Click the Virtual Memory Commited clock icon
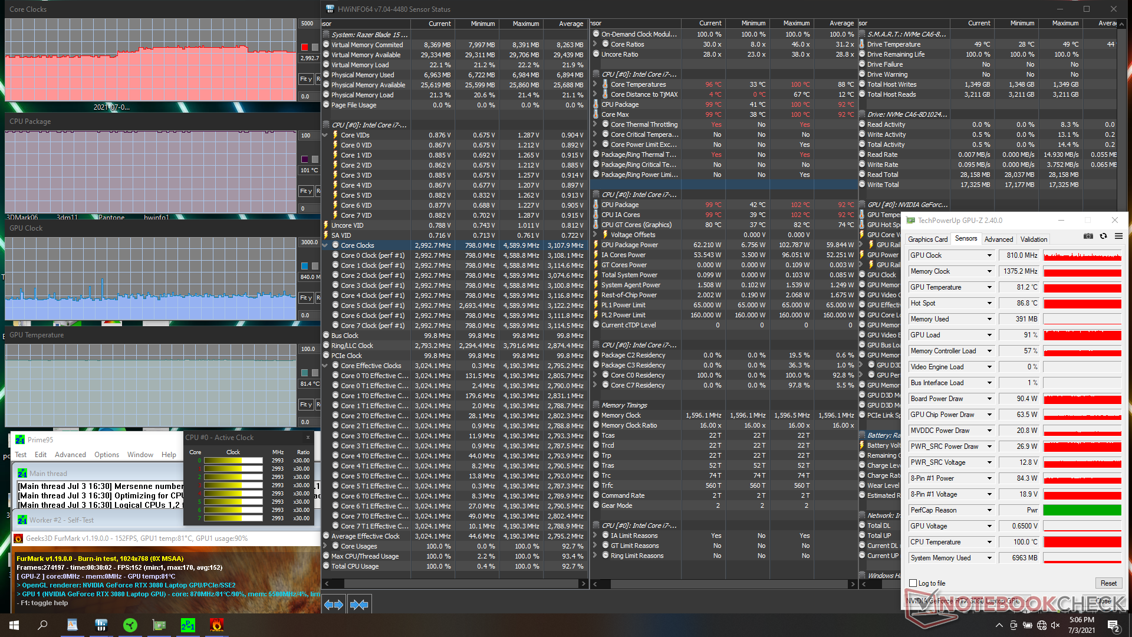 pyautogui.click(x=326, y=45)
